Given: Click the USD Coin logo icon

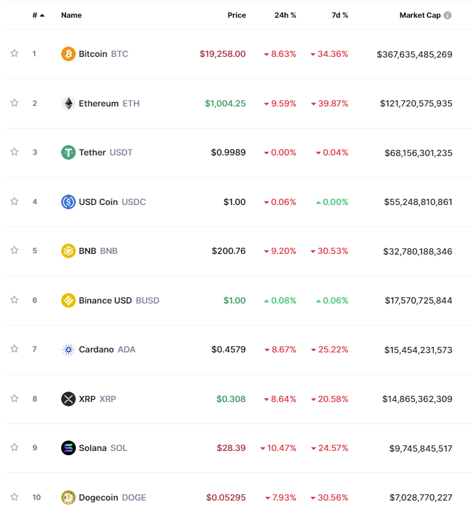Looking at the screenshot, I should (68, 202).
